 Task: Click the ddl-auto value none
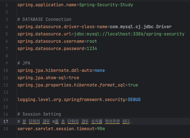coord(100,70)
